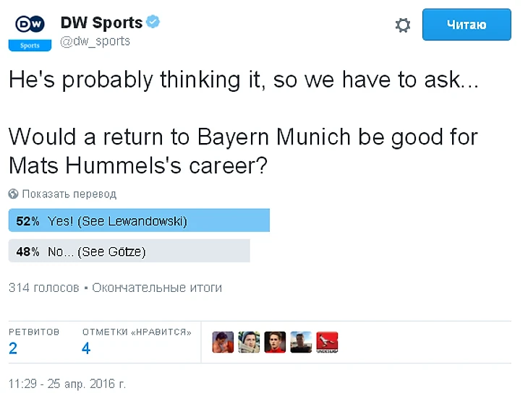Click the Читаю following button

(467, 25)
